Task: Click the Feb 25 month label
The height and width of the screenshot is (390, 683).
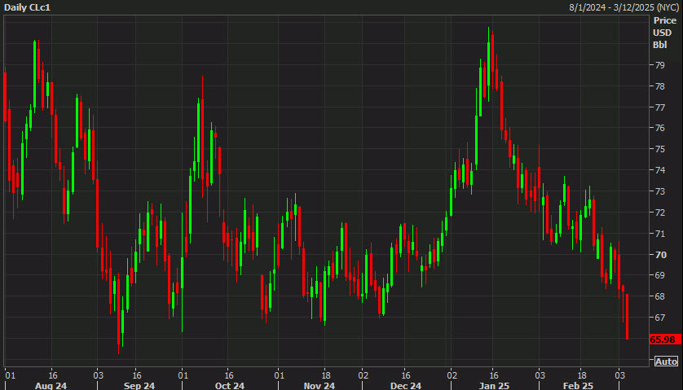Action: coord(578,386)
